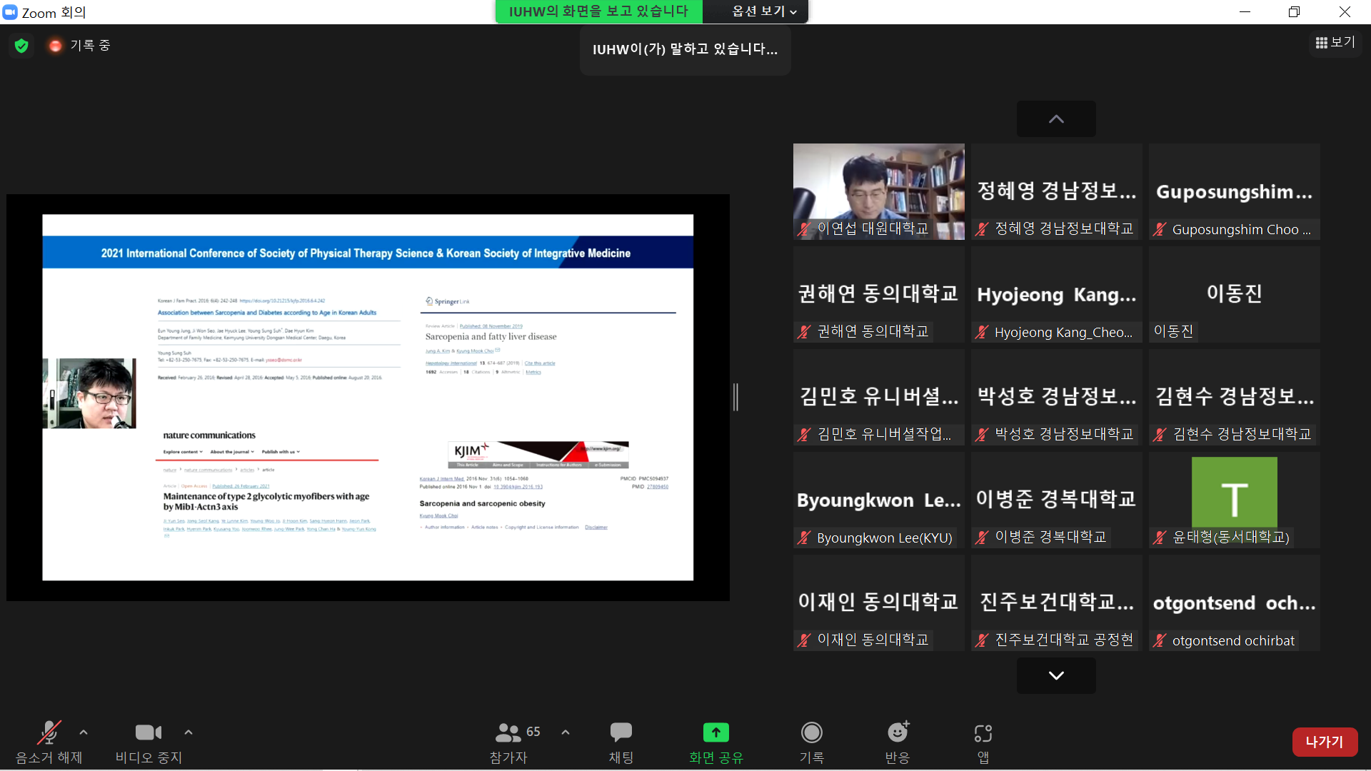The width and height of the screenshot is (1371, 771).
Task: Select 이연섭 대원대학교 video thumbnail
Action: 878,191
